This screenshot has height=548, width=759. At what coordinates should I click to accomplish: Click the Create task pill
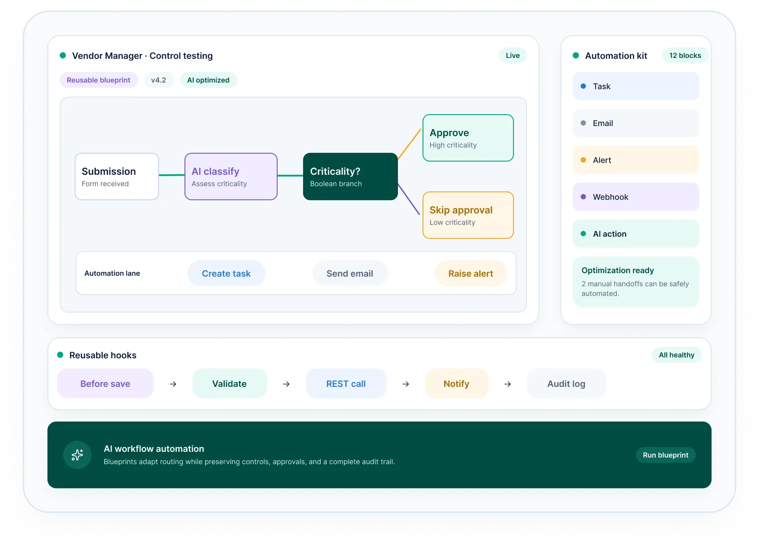(x=226, y=273)
